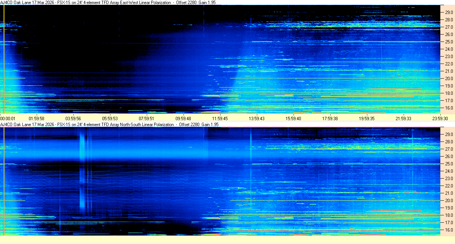455x244 pixels.
Task: Click 26.0 on the East-West frequency scale
Action: 449,35
